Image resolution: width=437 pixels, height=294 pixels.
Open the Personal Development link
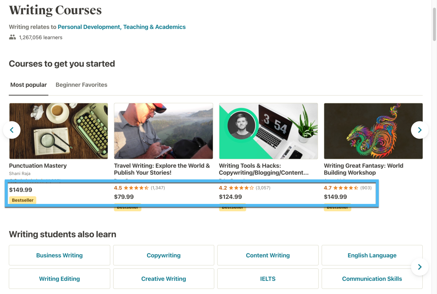(x=88, y=27)
